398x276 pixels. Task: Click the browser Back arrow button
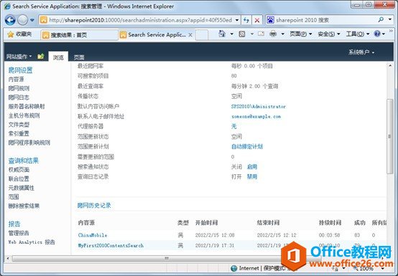click(x=10, y=20)
